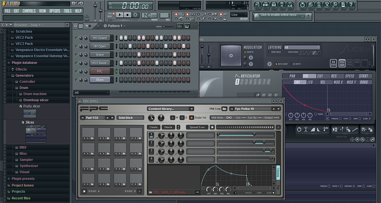
Task: Toggle Smooth modulation in Slicex
Action: click(x=245, y=52)
